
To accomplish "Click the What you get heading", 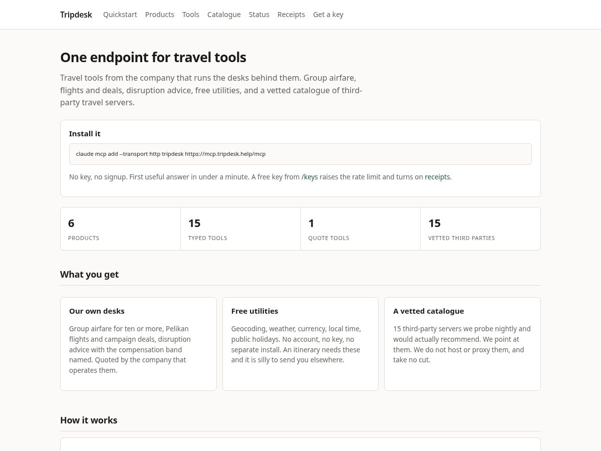I will pos(89,275).
